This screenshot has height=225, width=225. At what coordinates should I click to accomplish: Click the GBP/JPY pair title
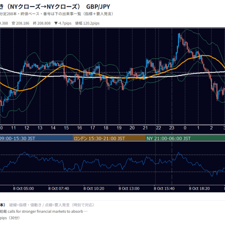click(x=98, y=7)
